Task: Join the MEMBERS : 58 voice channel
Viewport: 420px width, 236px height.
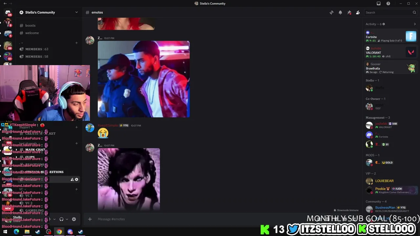Action: coord(49,56)
